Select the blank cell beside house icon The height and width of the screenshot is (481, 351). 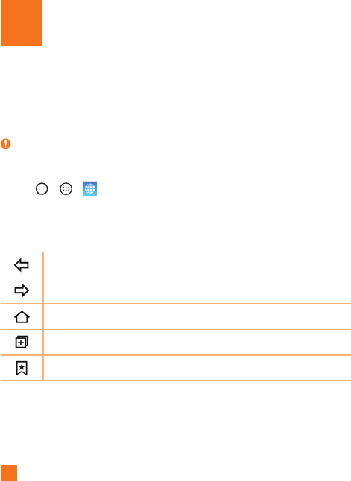pyautogui.click(x=197, y=316)
